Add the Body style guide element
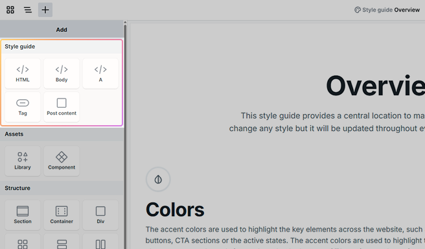 62,73
